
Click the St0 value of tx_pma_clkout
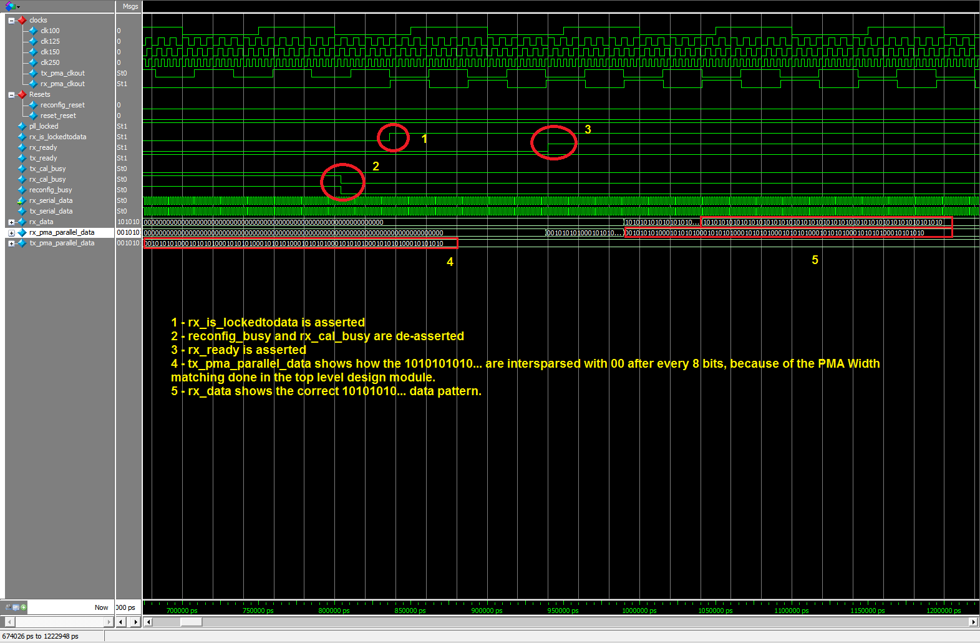122,73
